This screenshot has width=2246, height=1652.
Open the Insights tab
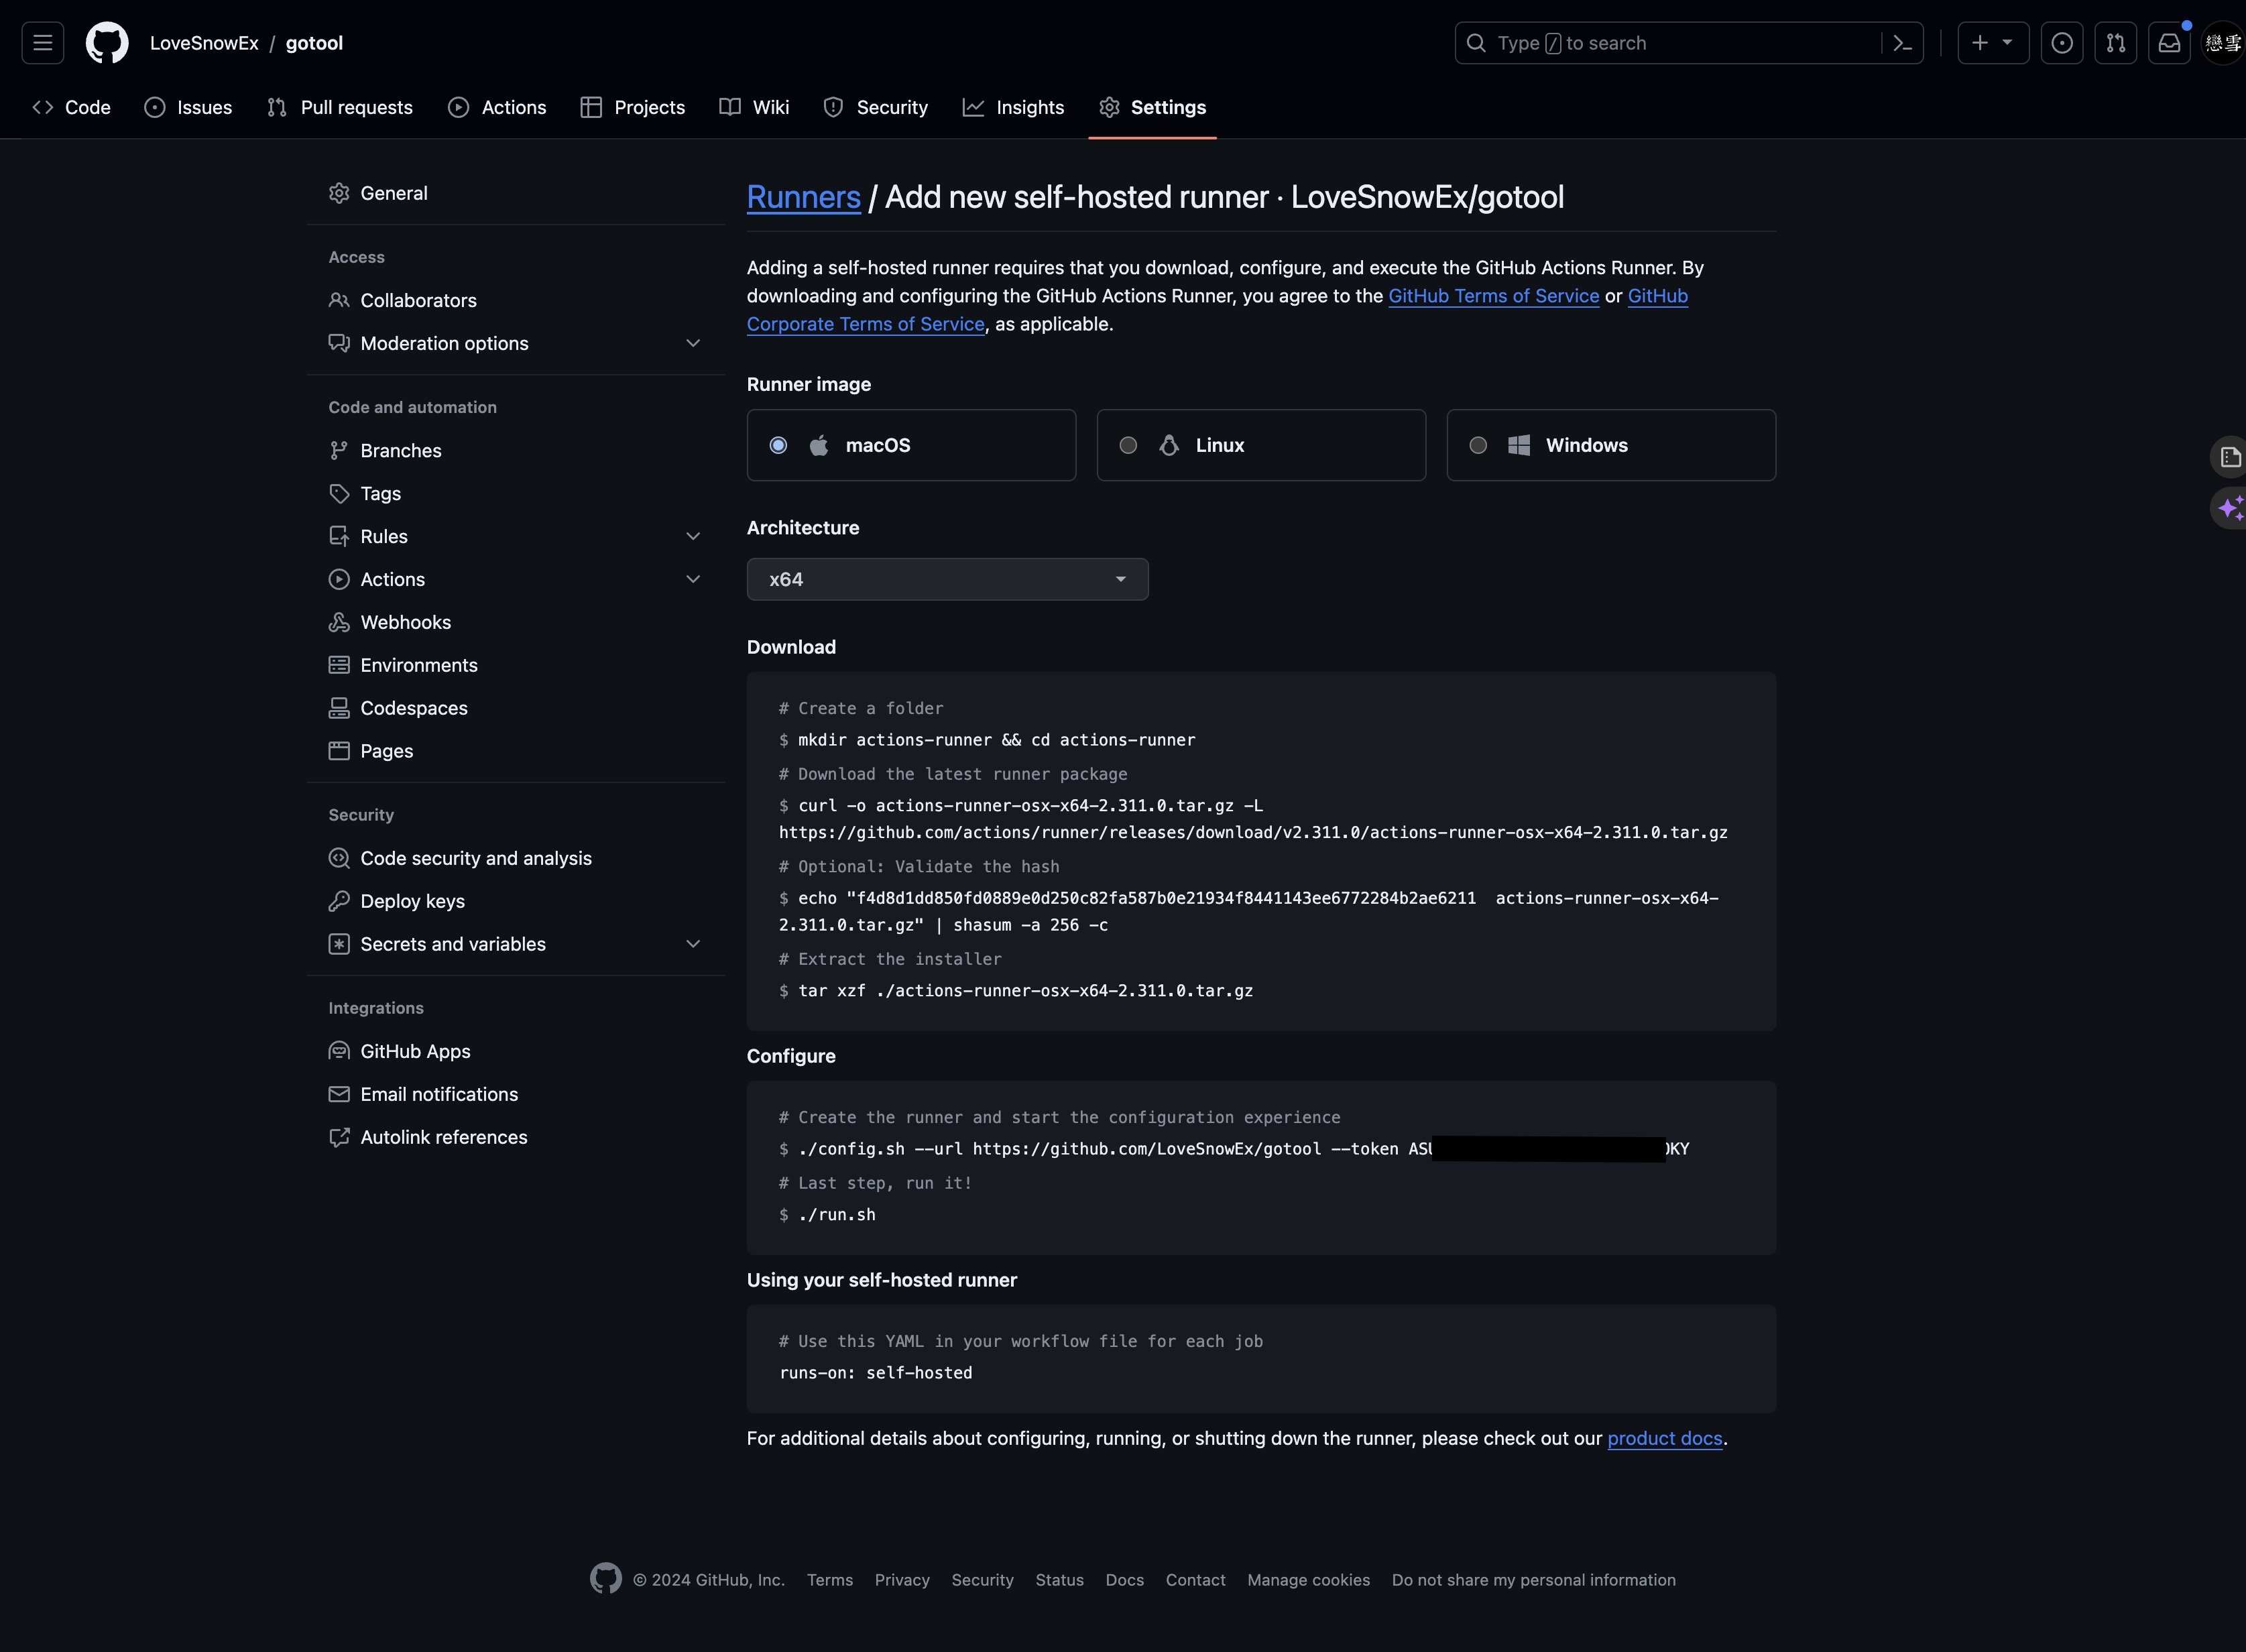1013,107
